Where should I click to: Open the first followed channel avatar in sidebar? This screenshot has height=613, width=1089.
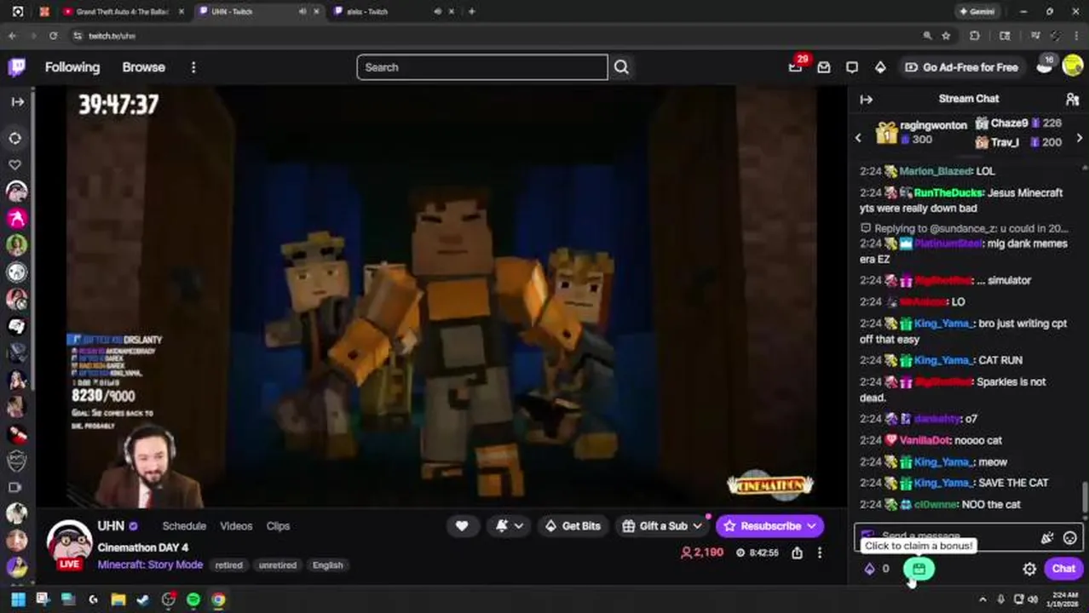(x=16, y=192)
